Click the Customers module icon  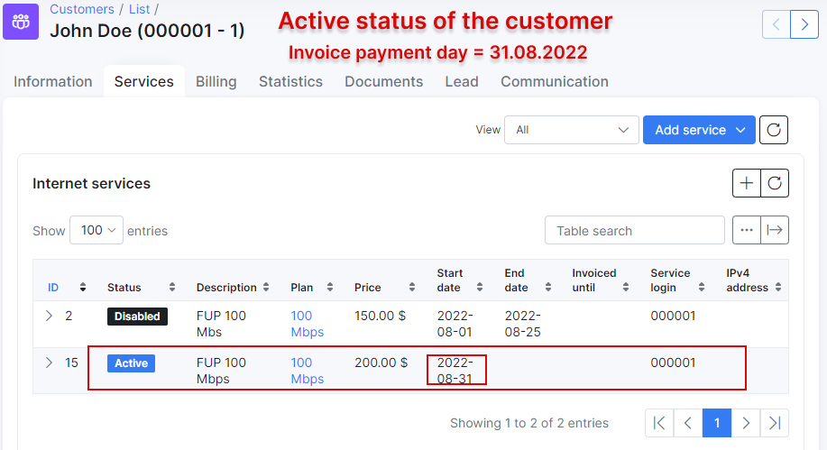click(x=21, y=22)
